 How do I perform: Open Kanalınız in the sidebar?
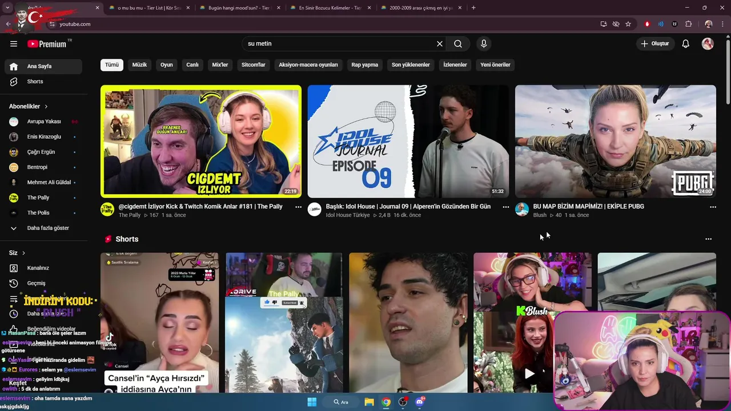click(x=43, y=268)
